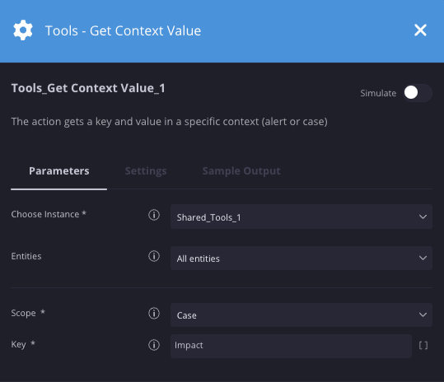Click the Shared_Tools_1 dropdown chevron arrow

(x=423, y=217)
